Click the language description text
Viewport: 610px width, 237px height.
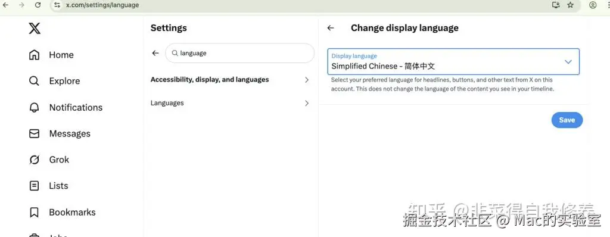point(443,85)
